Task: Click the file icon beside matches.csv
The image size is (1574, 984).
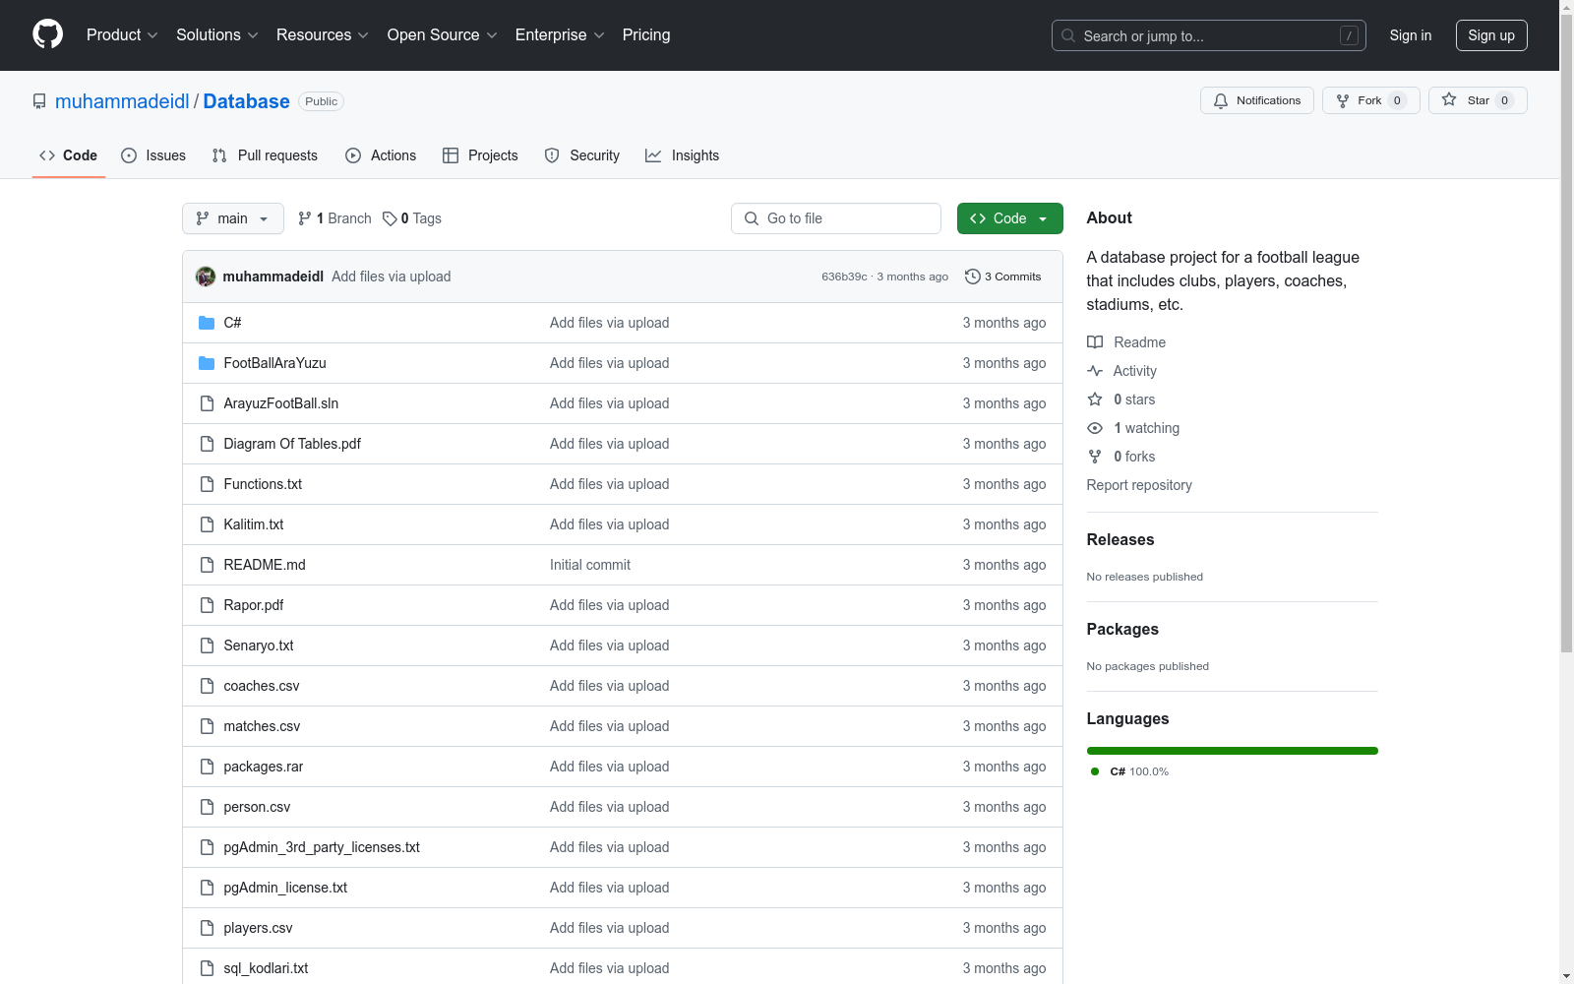Action: coord(207,726)
